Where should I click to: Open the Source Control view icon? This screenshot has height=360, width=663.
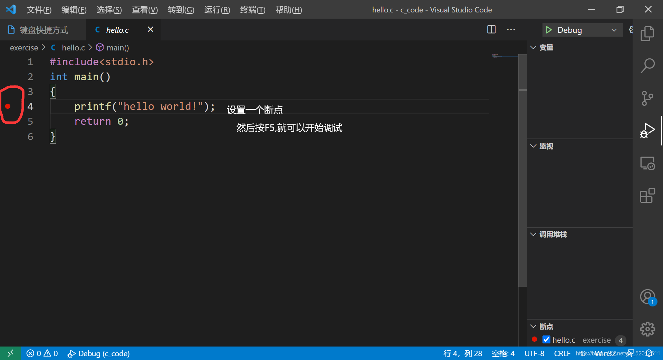pyautogui.click(x=647, y=98)
